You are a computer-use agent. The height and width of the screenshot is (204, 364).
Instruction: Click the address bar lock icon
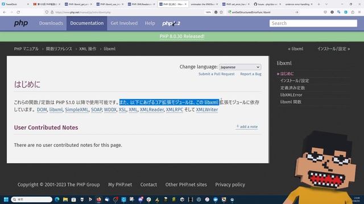point(52,12)
